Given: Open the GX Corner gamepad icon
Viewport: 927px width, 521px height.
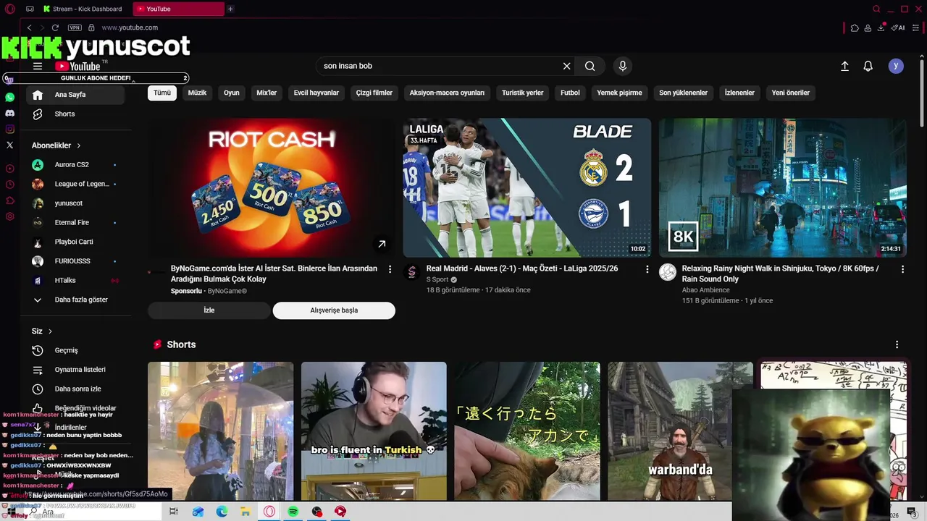Looking at the screenshot, I should coord(30,9).
